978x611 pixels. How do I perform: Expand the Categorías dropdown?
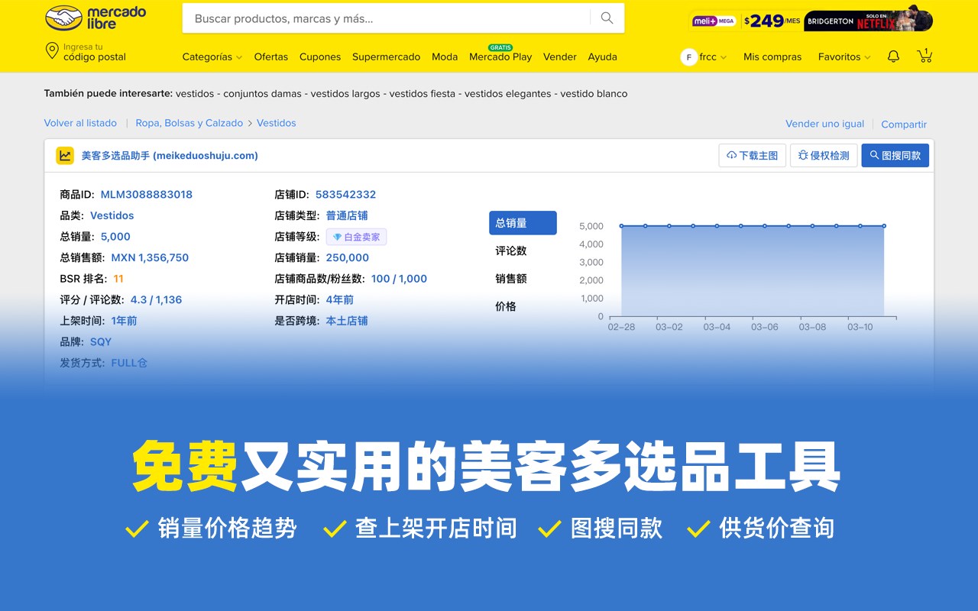pyautogui.click(x=212, y=57)
